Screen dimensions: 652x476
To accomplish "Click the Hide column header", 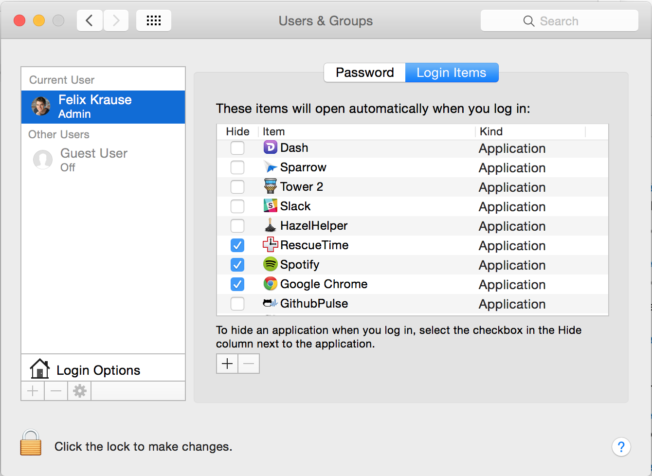I will (237, 131).
